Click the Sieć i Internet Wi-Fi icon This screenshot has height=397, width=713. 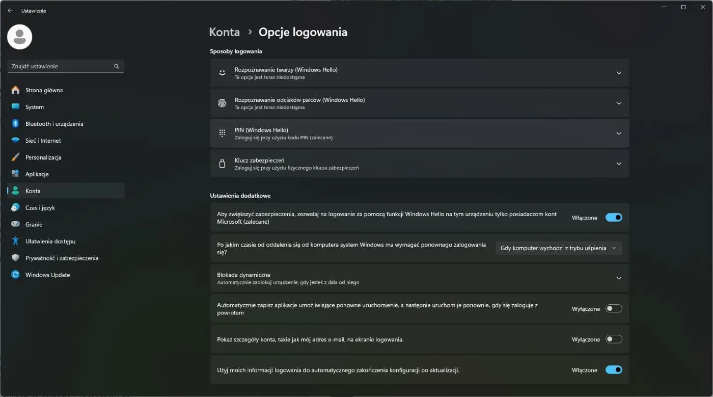pos(15,141)
